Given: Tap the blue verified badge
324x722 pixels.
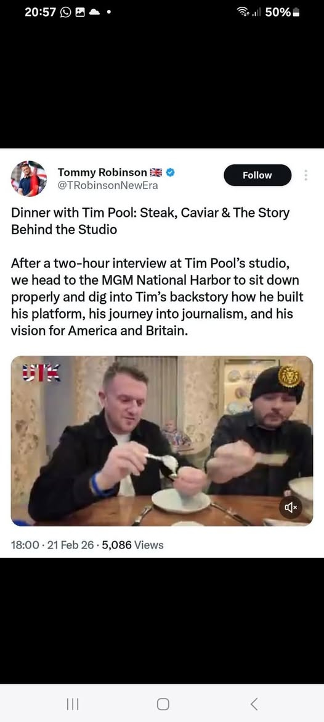Looking at the screenshot, I should point(170,172).
